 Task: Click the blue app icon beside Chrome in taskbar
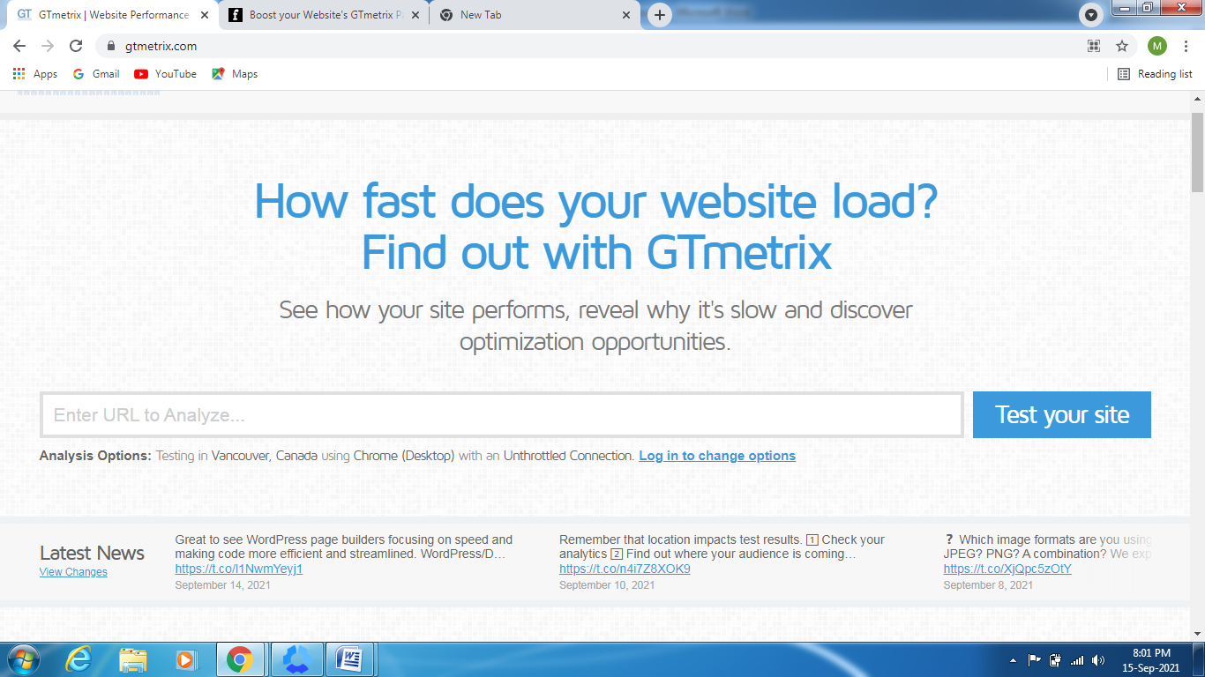(x=296, y=659)
